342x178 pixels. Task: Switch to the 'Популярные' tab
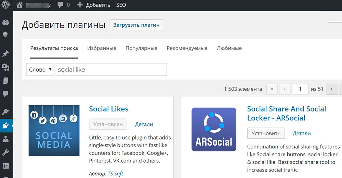click(141, 48)
